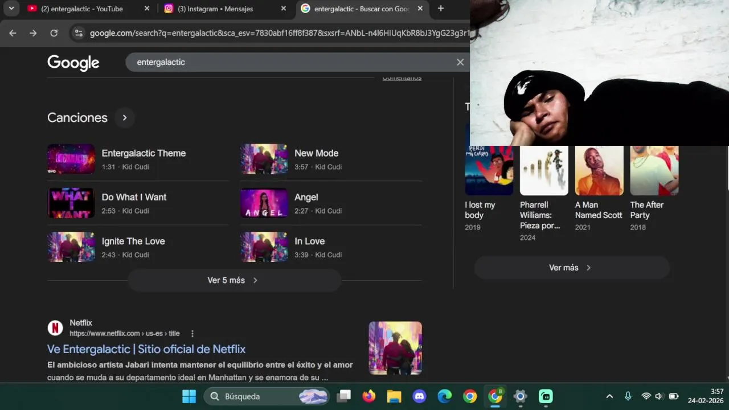Clear the search query with the X icon
729x410 pixels.
point(460,62)
